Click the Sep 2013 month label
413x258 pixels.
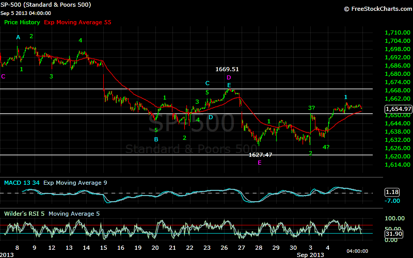(310, 255)
